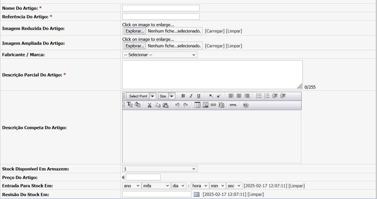Image resolution: width=377 pixels, height=199 pixels.
Task: Insert numbered list
Action: coord(267,96)
